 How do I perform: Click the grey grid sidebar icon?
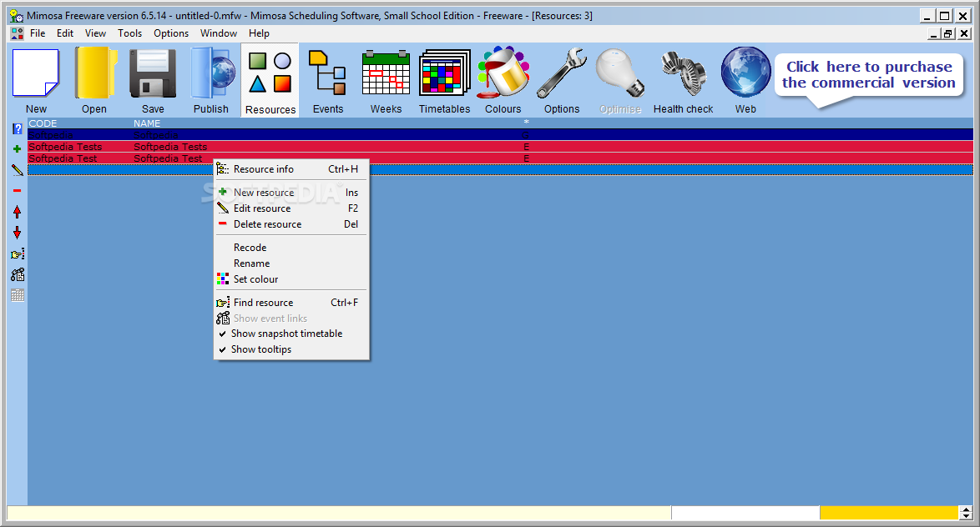pyautogui.click(x=18, y=295)
